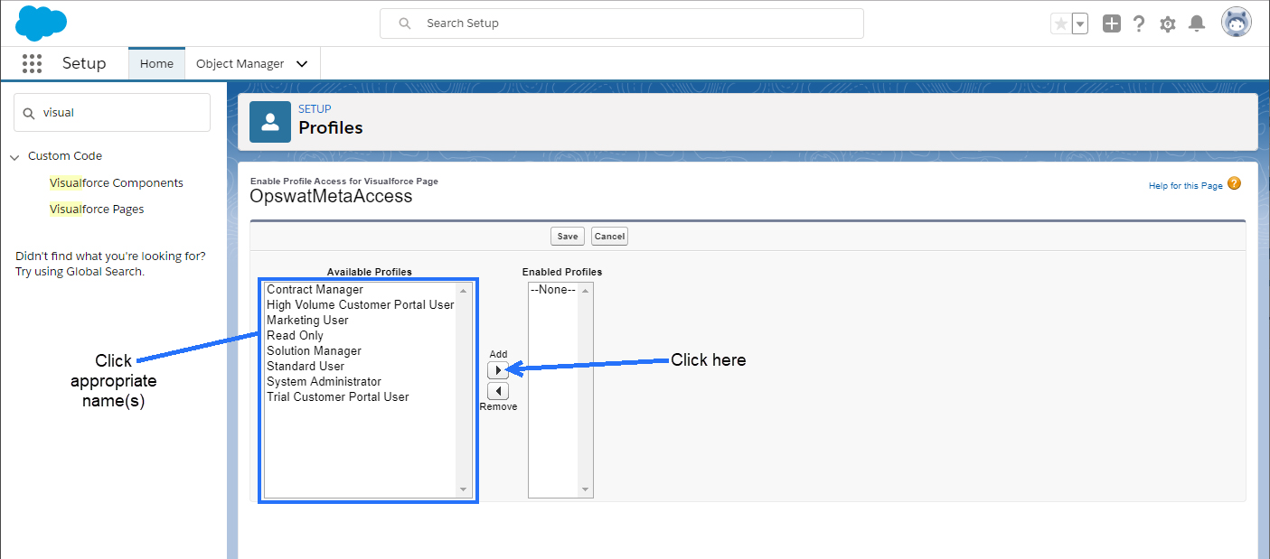This screenshot has height=559, width=1270.
Task: Click the Remove arrow button
Action: (x=498, y=391)
